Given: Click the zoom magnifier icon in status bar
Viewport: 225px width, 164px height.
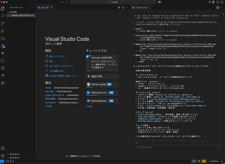Looking at the screenshot, I should click(x=194, y=161).
